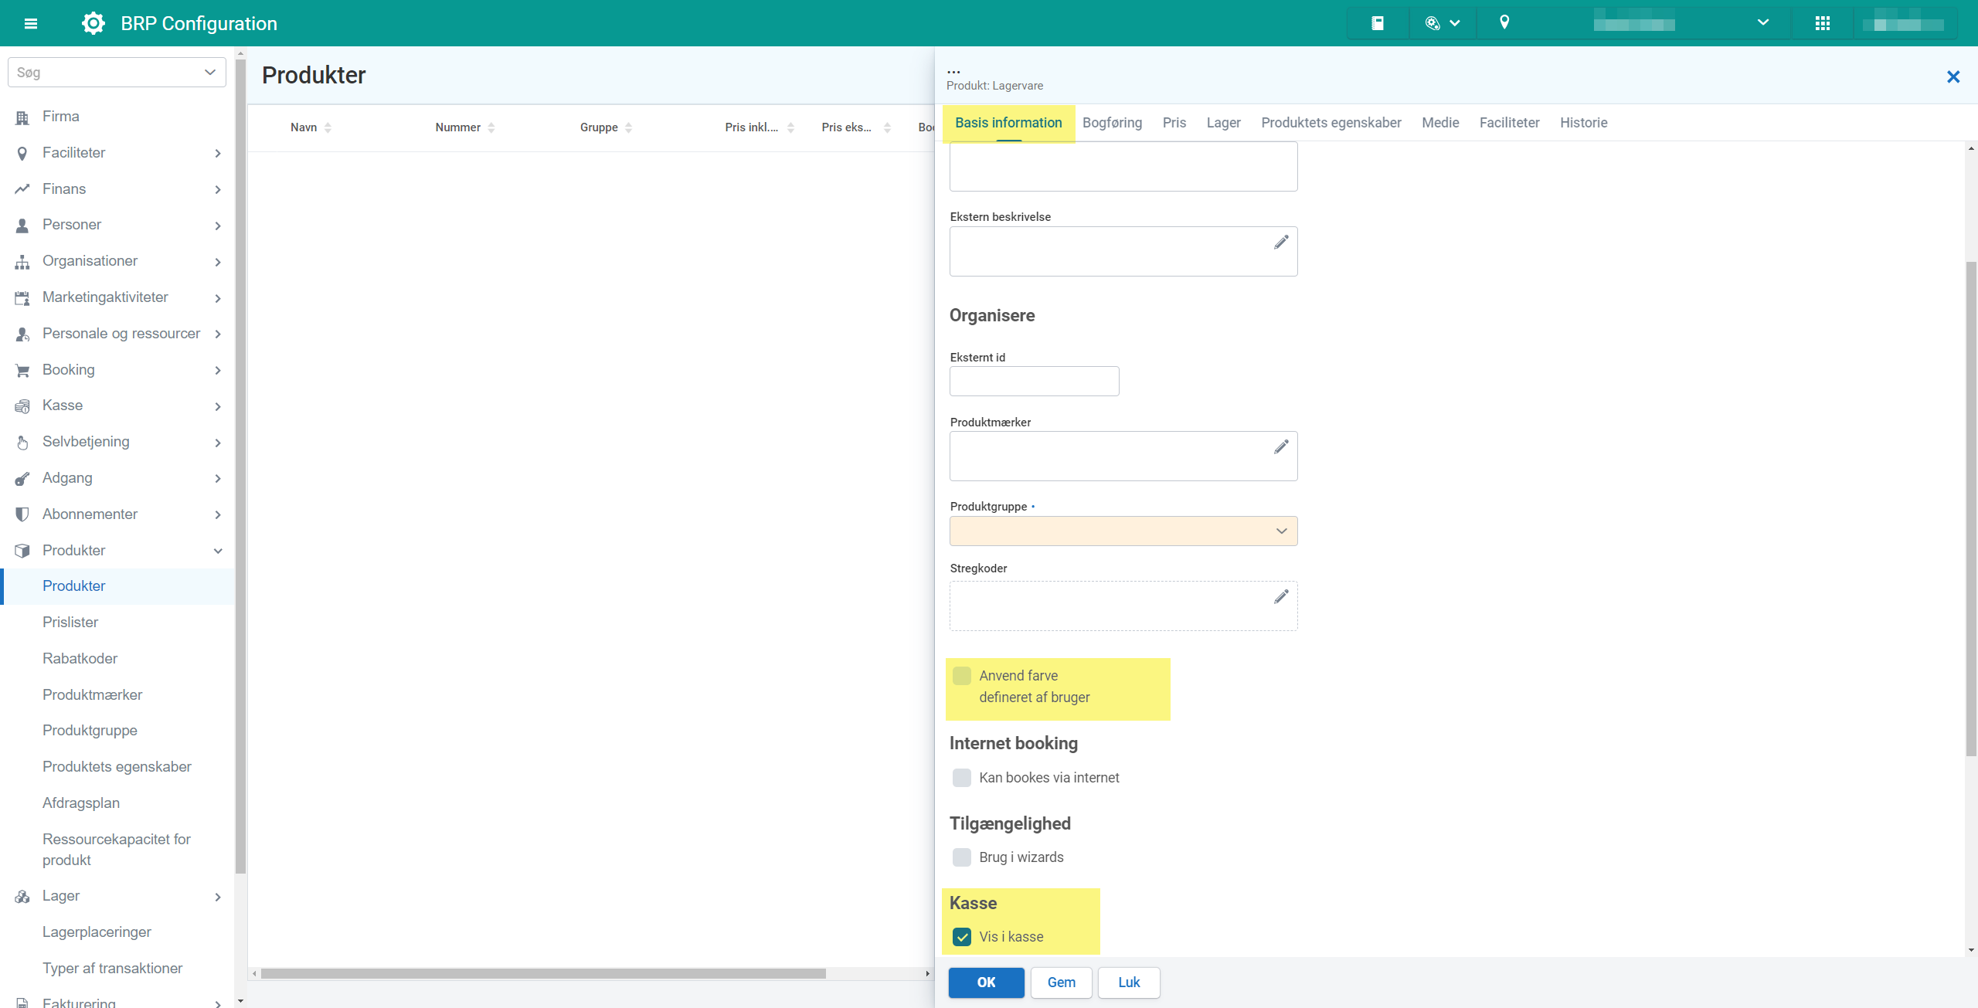
Task: Go to Afdragsplan in the sidebar
Action: 81,803
